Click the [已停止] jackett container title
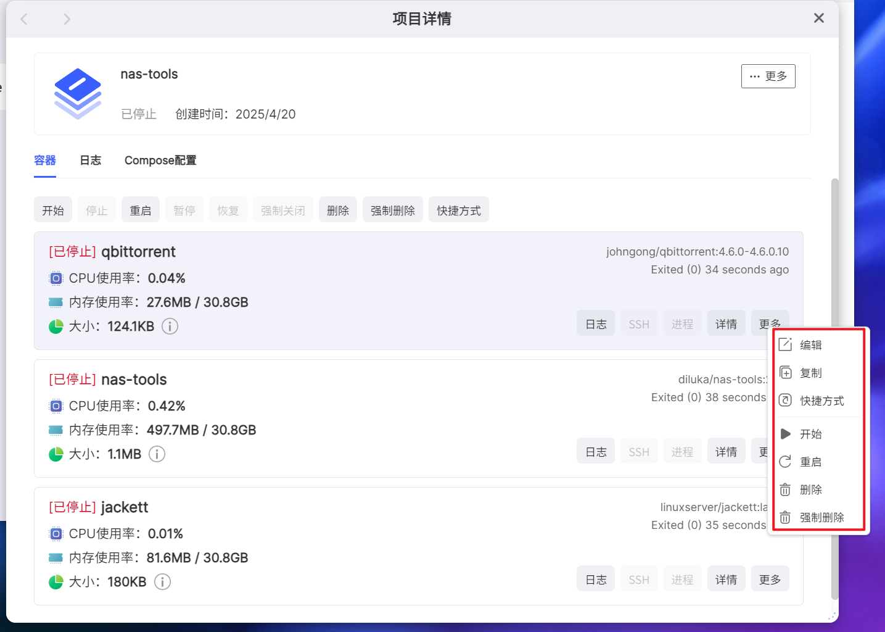This screenshot has height=632, width=885. [99, 507]
